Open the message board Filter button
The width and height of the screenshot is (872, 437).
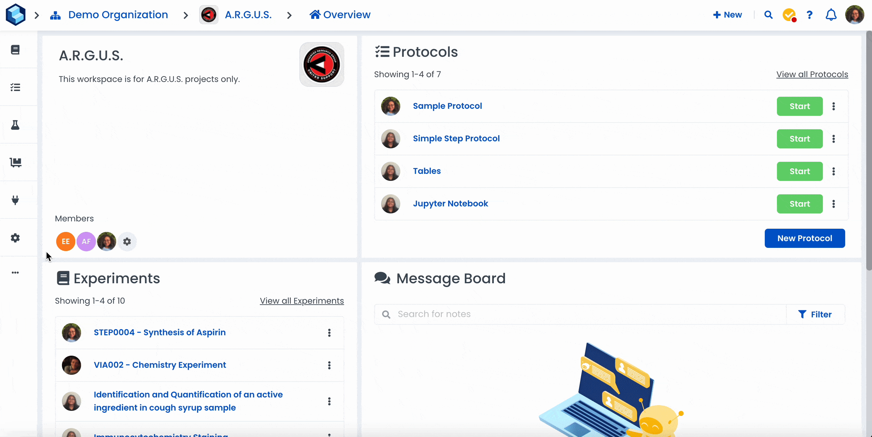pyautogui.click(x=815, y=314)
